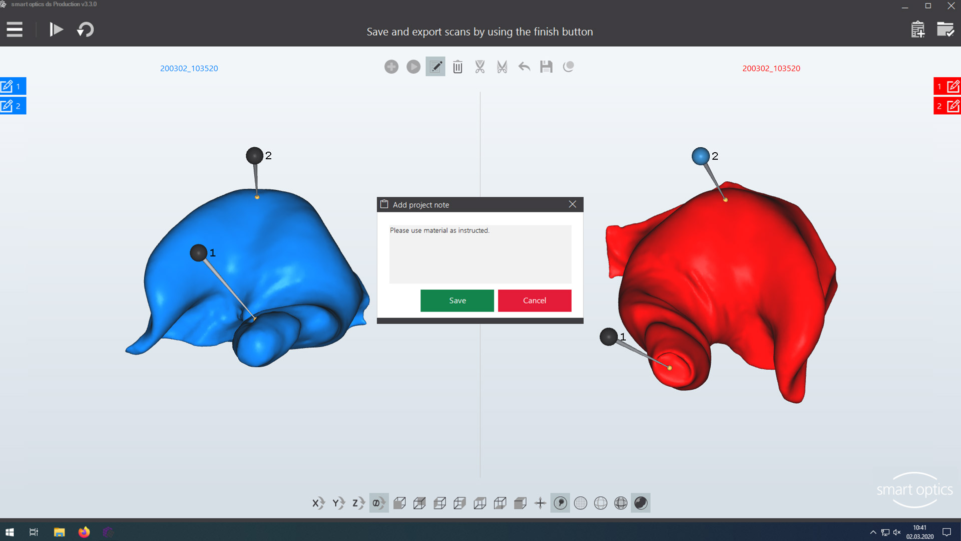This screenshot has width=961, height=541.
Task: Click the muted volume tray icon
Action: coord(897,532)
